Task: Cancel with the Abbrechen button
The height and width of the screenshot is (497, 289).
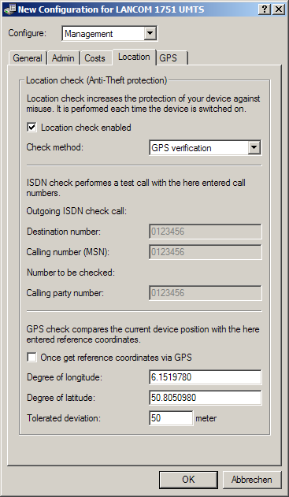Action: pyautogui.click(x=252, y=480)
